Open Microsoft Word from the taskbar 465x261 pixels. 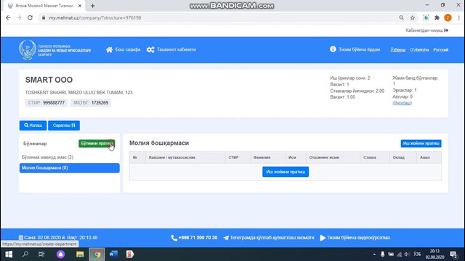point(113,254)
